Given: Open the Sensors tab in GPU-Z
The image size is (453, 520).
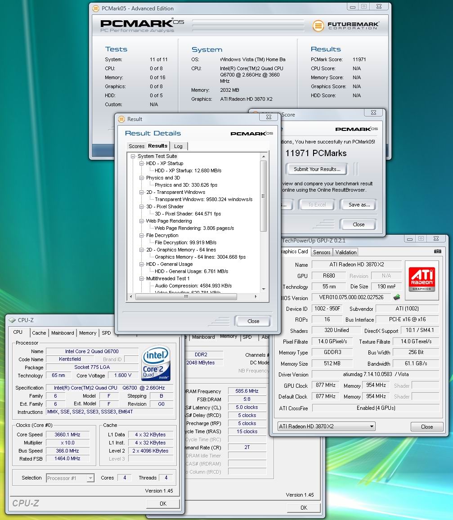Looking at the screenshot, I should (322, 252).
